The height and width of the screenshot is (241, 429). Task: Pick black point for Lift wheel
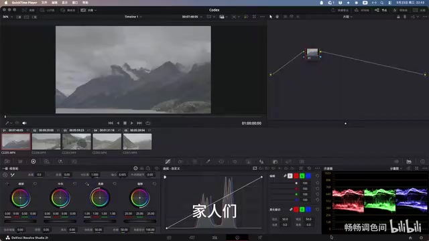point(7,184)
